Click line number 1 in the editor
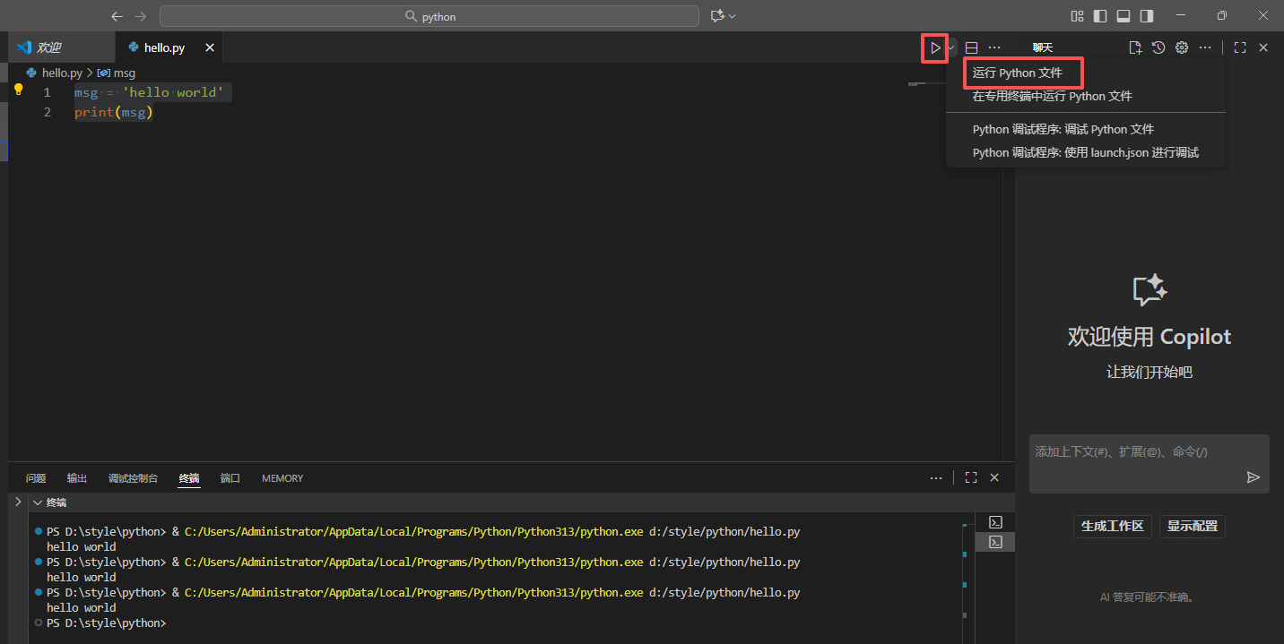This screenshot has width=1284, height=644. 48,92
